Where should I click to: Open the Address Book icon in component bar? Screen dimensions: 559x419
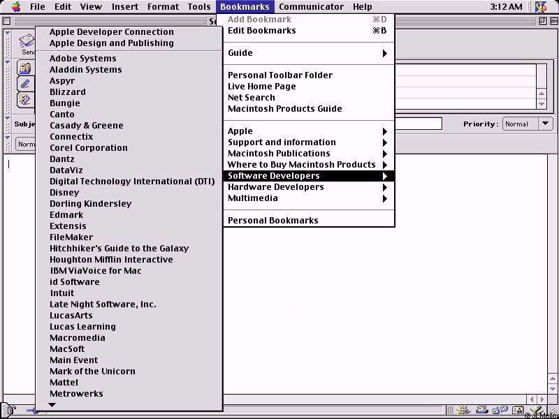pyautogui.click(x=518, y=411)
